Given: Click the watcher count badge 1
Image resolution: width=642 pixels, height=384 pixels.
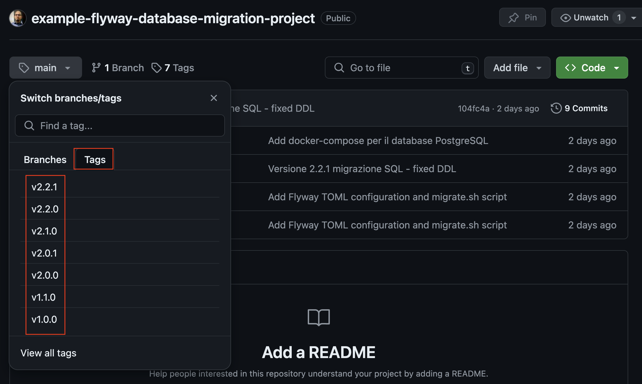Looking at the screenshot, I should click(x=619, y=18).
